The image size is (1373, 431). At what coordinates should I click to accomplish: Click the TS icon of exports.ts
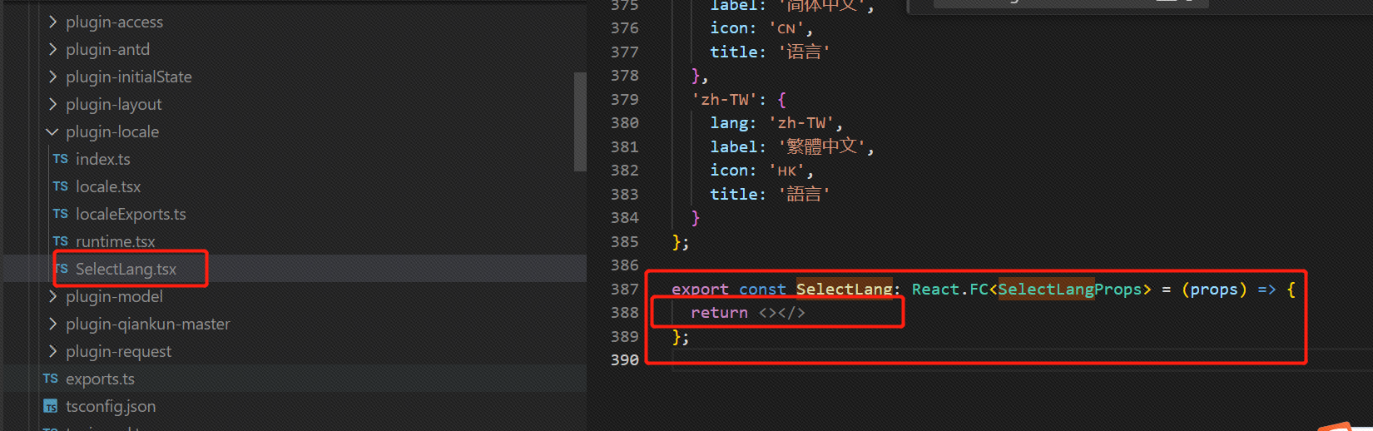point(51,379)
